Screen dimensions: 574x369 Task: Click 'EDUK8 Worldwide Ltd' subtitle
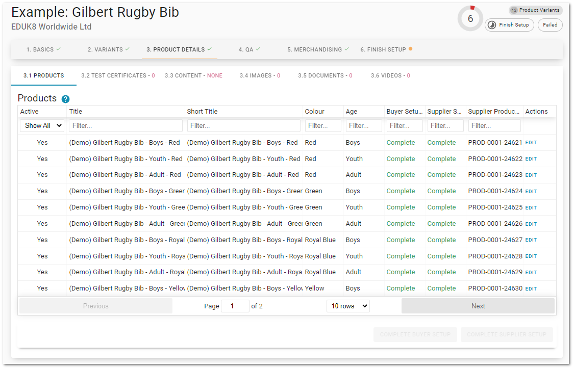51,27
